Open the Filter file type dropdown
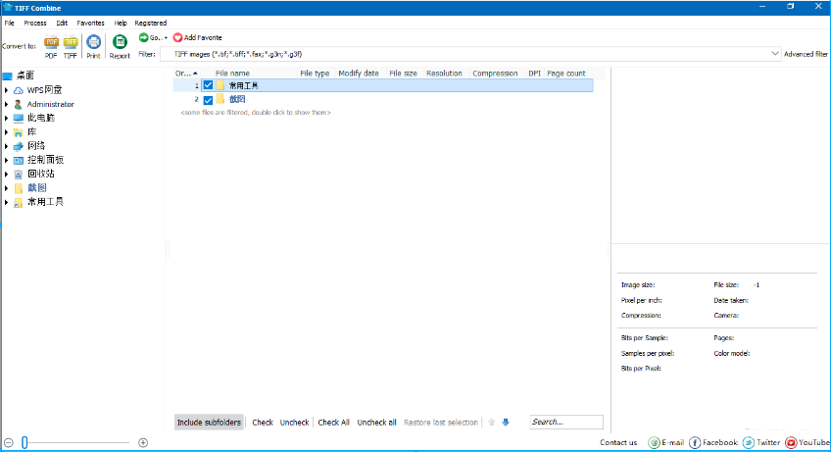 (775, 54)
